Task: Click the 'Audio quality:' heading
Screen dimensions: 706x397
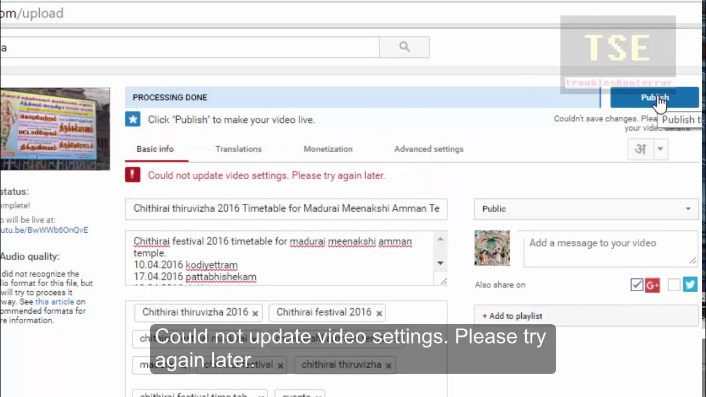Action: tap(30, 256)
